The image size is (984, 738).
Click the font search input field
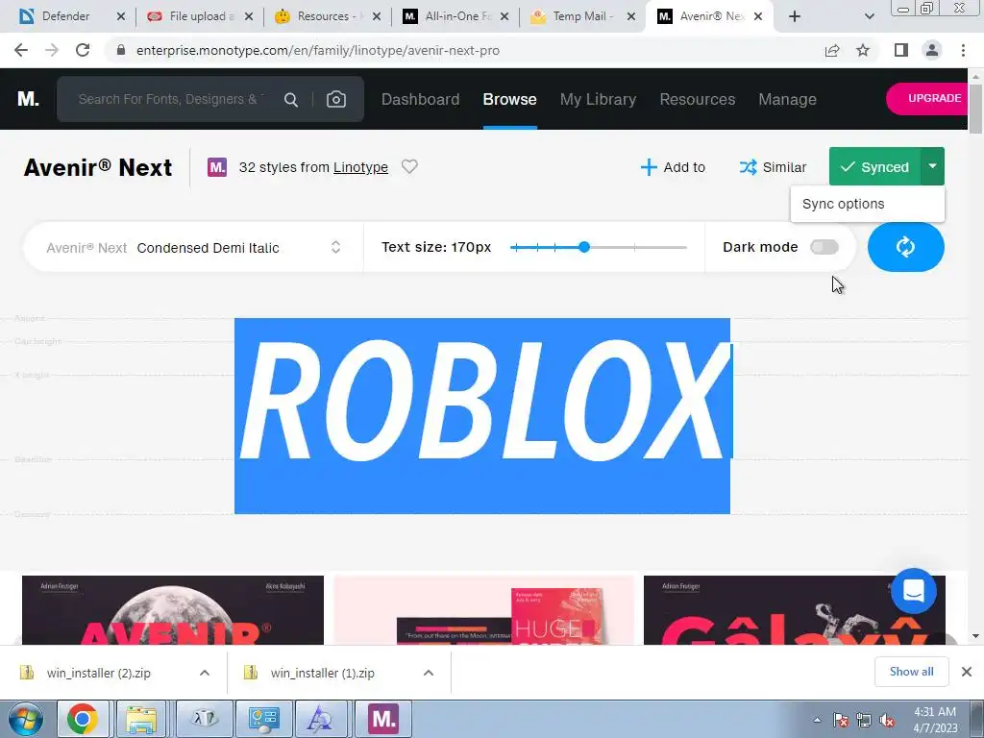click(171, 99)
